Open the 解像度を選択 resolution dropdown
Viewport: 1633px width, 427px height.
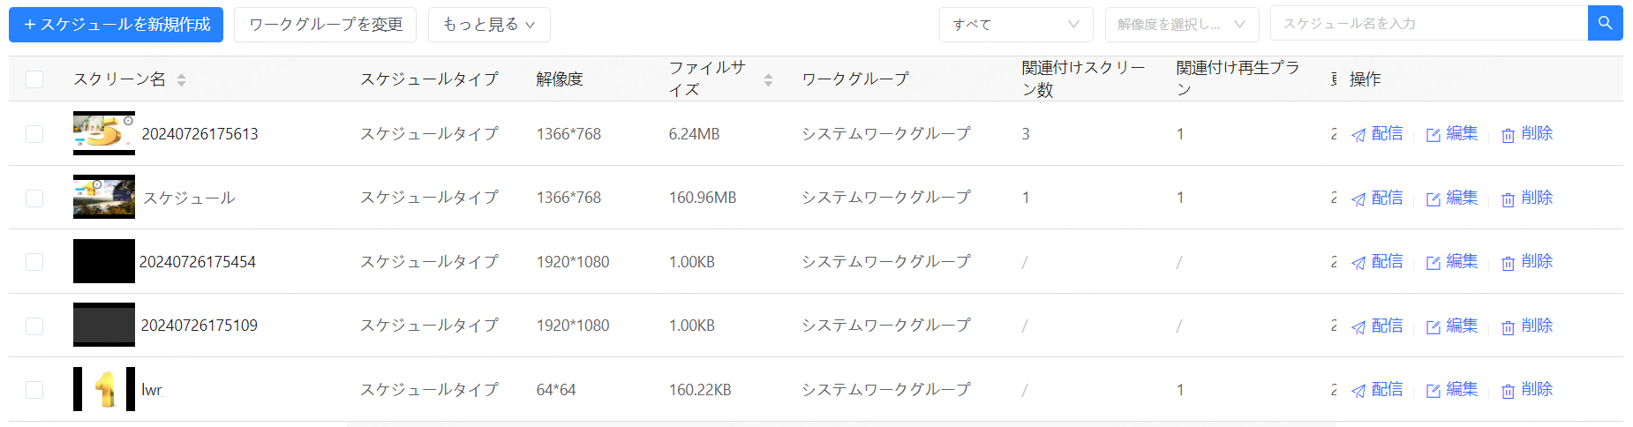click(x=1181, y=25)
